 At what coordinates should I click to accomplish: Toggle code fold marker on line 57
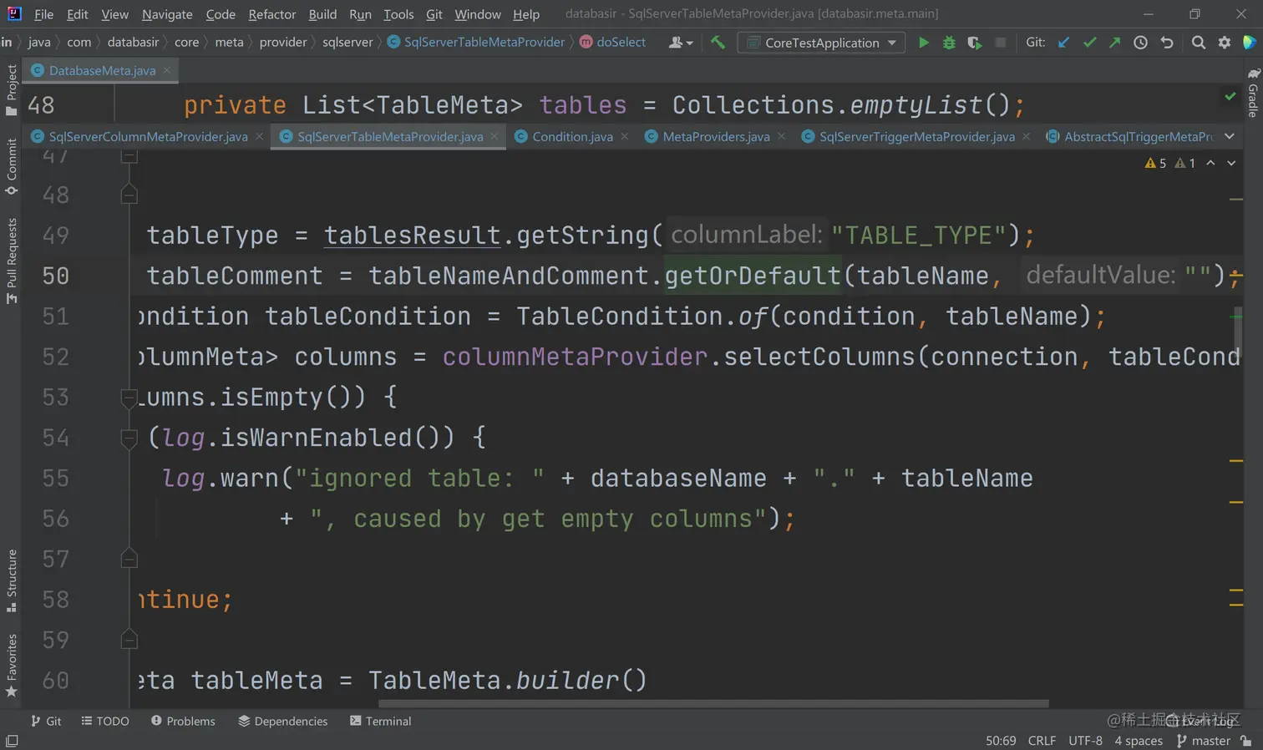[129, 559]
